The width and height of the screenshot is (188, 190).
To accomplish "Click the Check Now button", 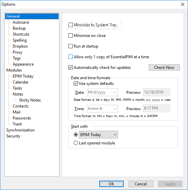I will (x=164, y=67).
